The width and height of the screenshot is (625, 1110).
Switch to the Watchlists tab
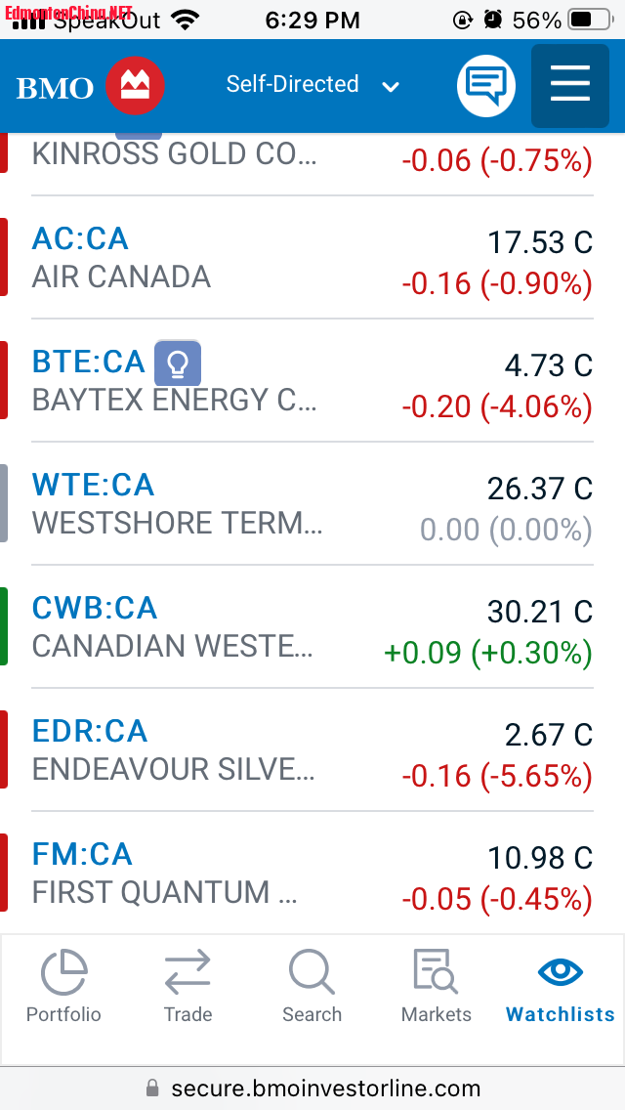[561, 987]
